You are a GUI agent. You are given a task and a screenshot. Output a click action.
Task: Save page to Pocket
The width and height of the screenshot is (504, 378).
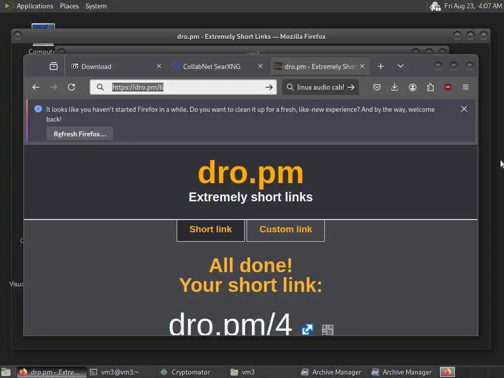tap(377, 87)
